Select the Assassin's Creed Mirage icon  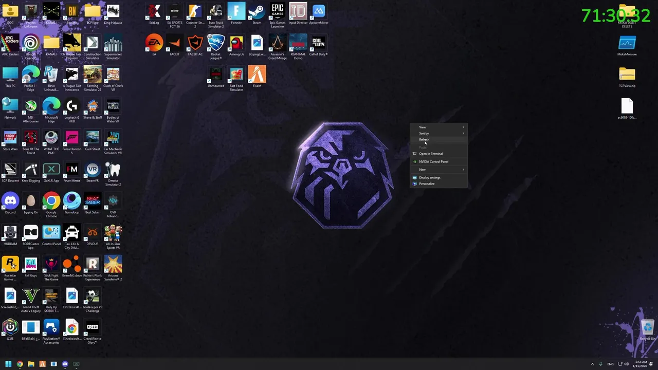click(278, 47)
